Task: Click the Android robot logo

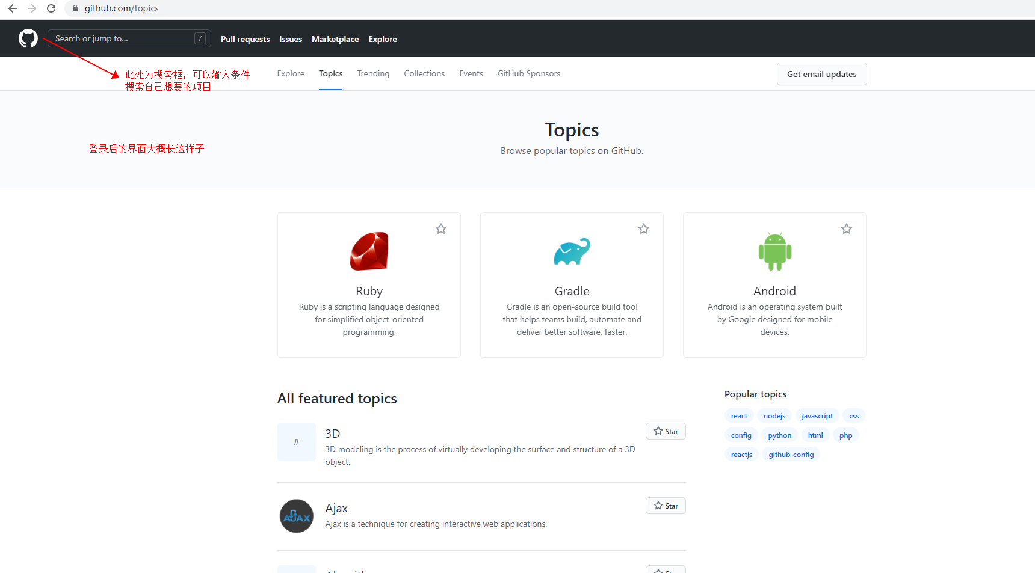Action: [775, 251]
